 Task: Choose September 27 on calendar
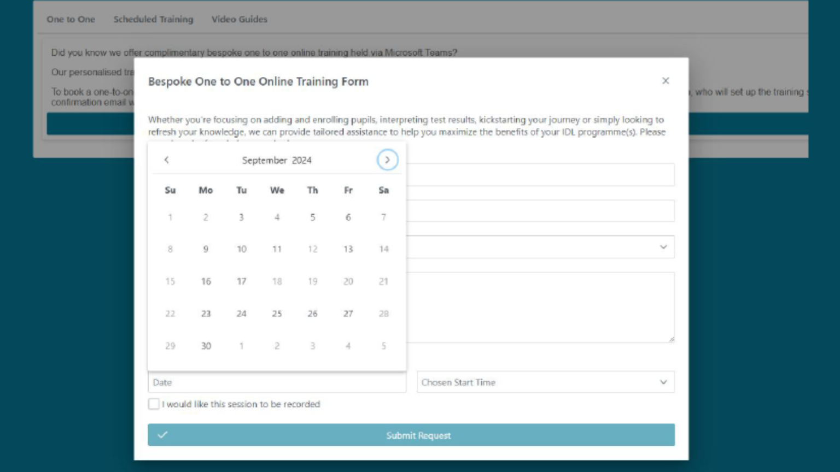click(348, 314)
